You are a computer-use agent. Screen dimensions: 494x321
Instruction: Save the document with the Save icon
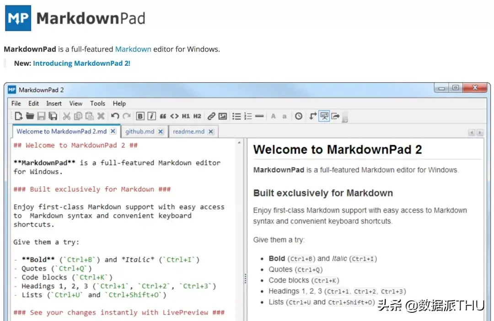tap(41, 116)
